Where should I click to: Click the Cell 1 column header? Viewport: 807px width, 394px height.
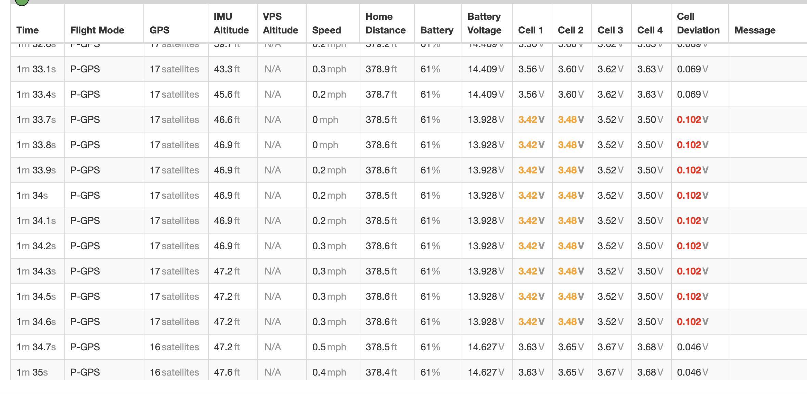tap(531, 30)
